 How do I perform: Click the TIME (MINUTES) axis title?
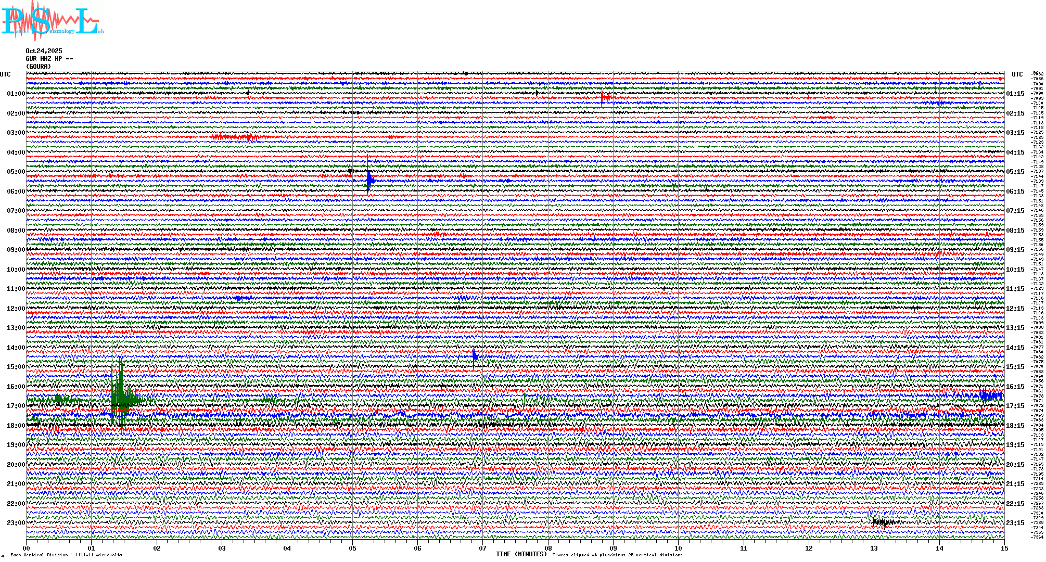click(521, 554)
